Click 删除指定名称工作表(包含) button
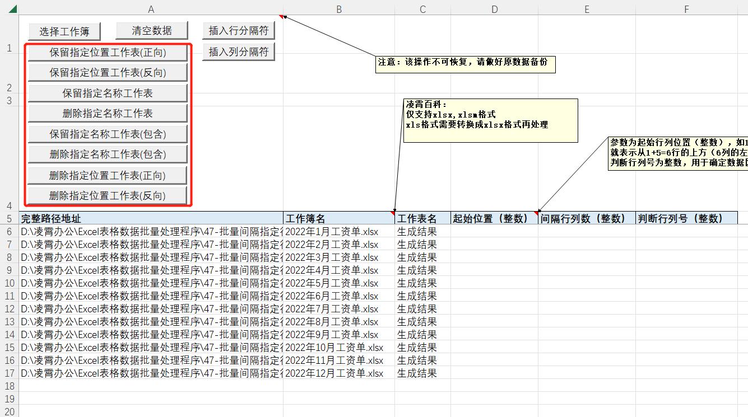The image size is (748, 417). 107,154
